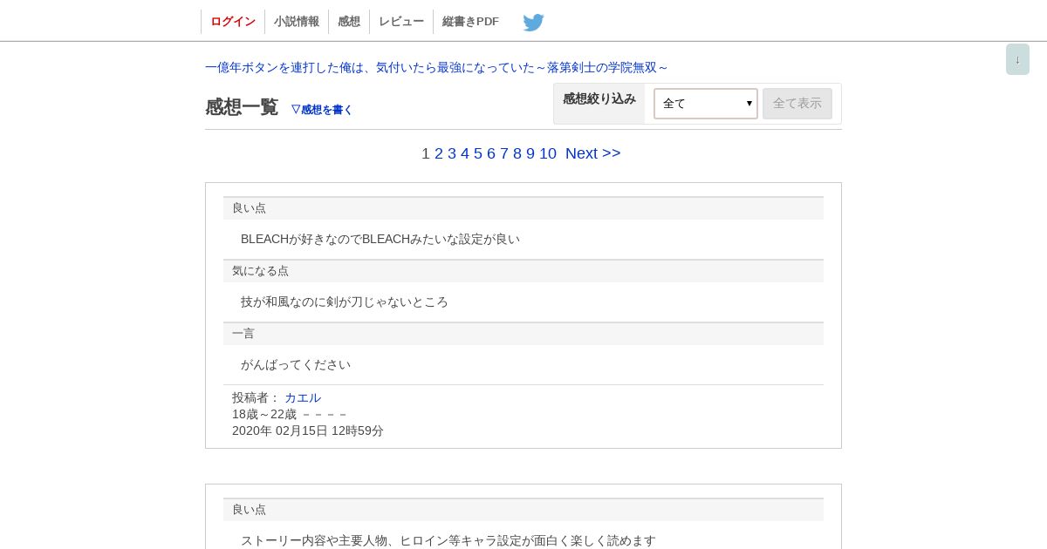Expand the 感想絞り込み filter dropdown

coord(705,104)
